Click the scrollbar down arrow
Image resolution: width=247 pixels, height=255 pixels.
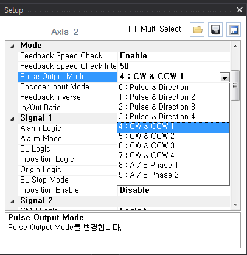pos(235,205)
